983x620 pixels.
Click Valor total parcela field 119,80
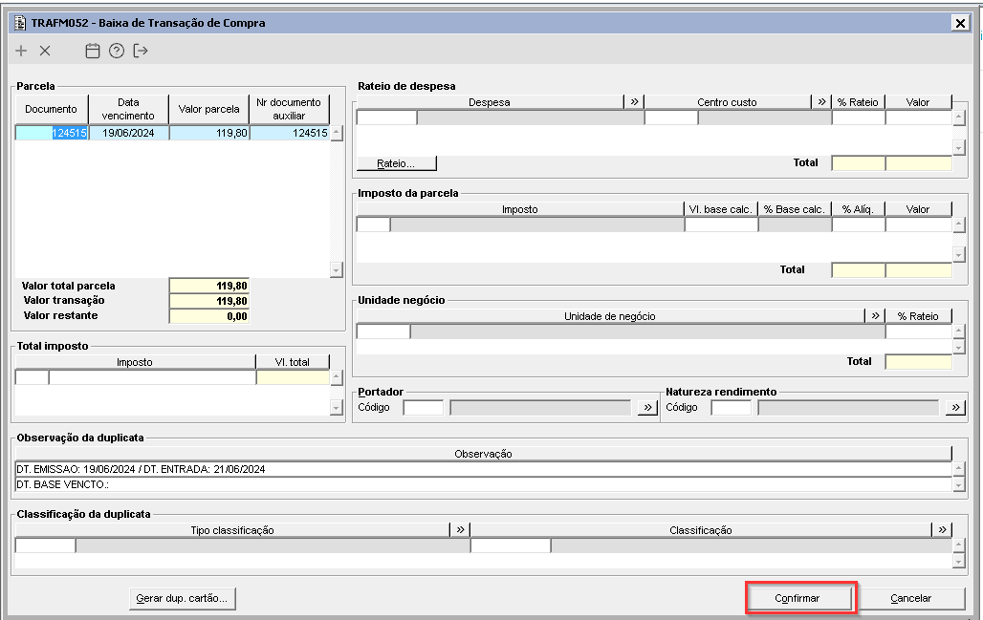pyautogui.click(x=209, y=286)
